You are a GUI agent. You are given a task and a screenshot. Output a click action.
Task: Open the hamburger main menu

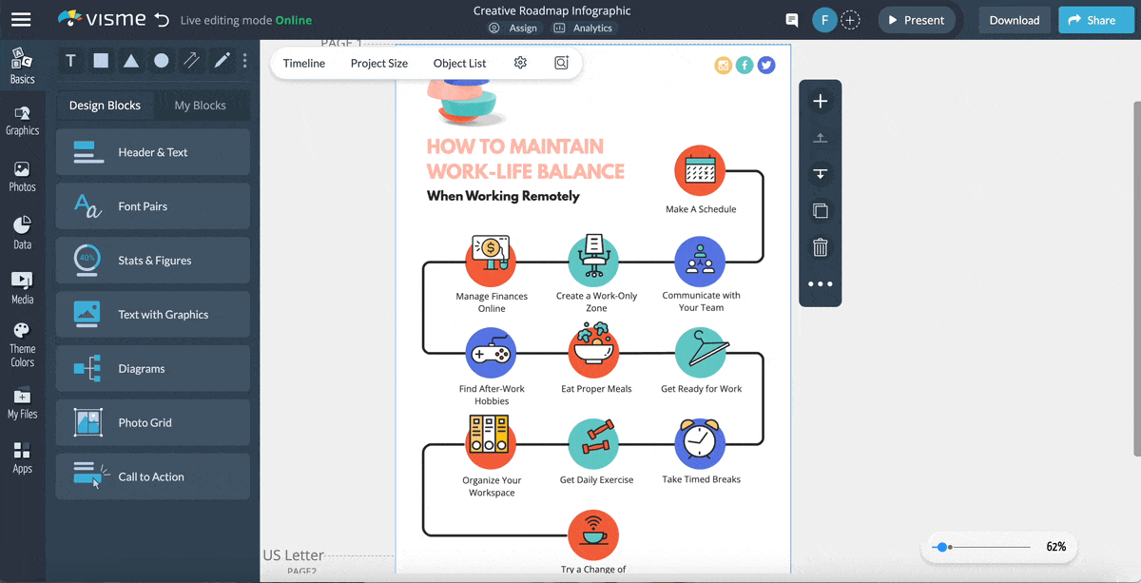pos(20,19)
